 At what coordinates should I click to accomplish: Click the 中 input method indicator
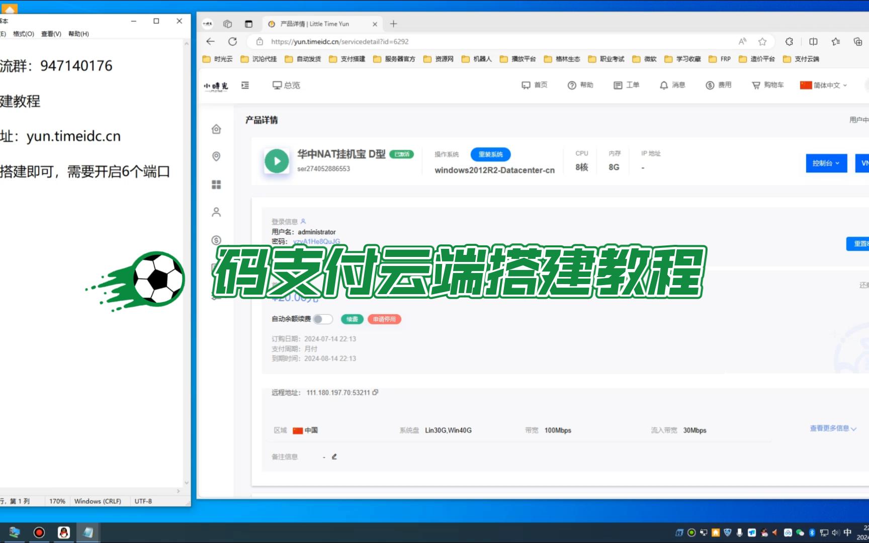click(847, 532)
